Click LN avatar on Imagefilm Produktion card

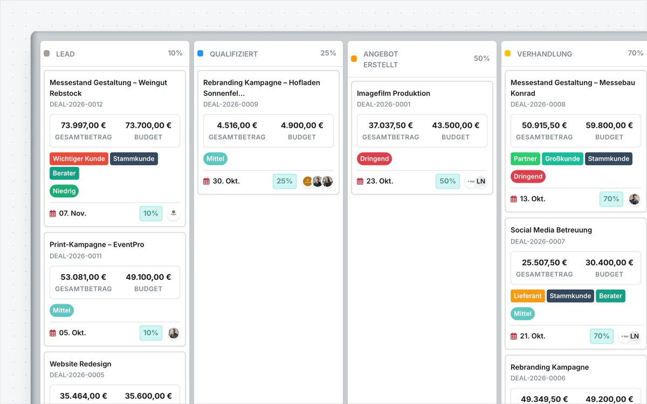pos(481,182)
